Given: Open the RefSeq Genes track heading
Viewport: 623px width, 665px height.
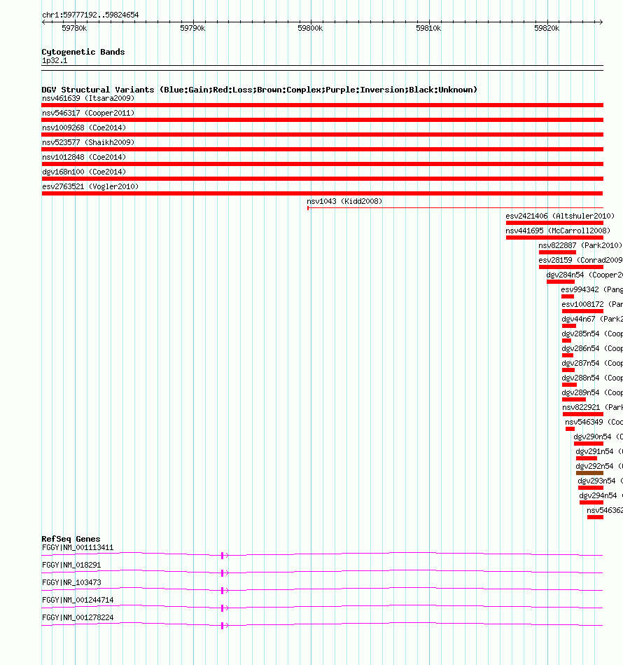Looking at the screenshot, I should coord(71,539).
